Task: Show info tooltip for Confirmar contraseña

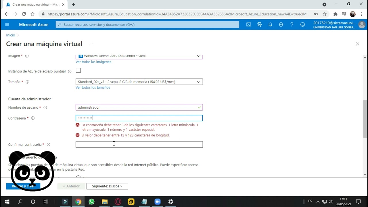Action: (48, 145)
